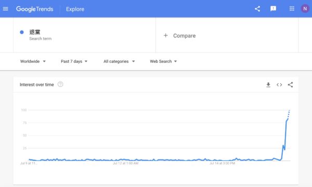Click the Google Trends logo

[x=35, y=9]
